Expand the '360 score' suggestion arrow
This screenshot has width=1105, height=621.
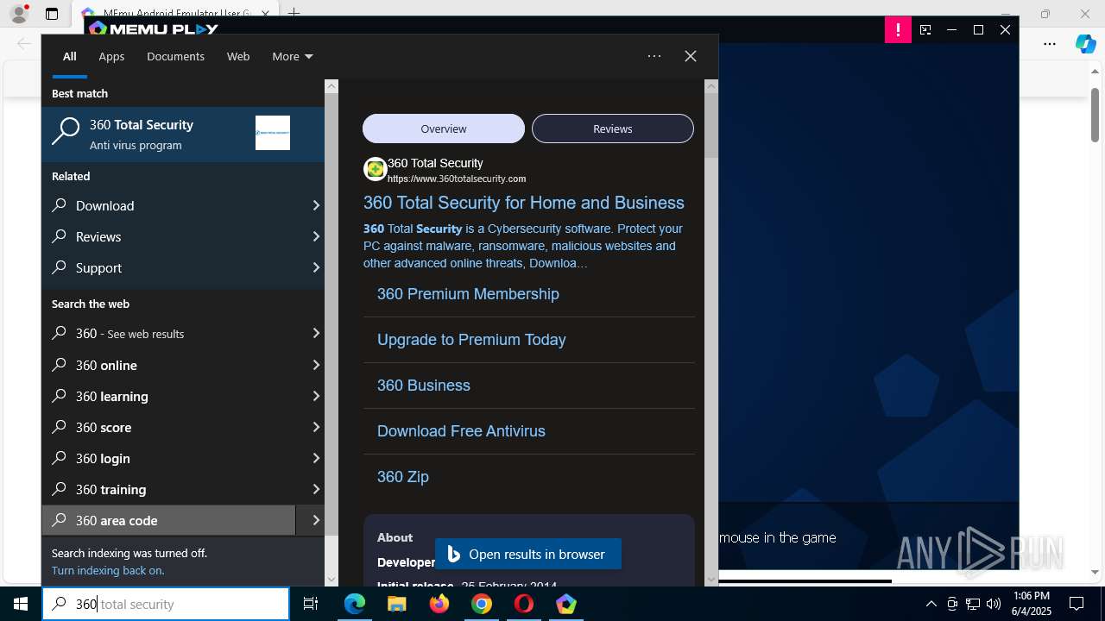coord(316,427)
